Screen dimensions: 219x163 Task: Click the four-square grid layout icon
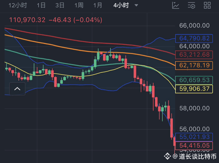pos(207,5)
